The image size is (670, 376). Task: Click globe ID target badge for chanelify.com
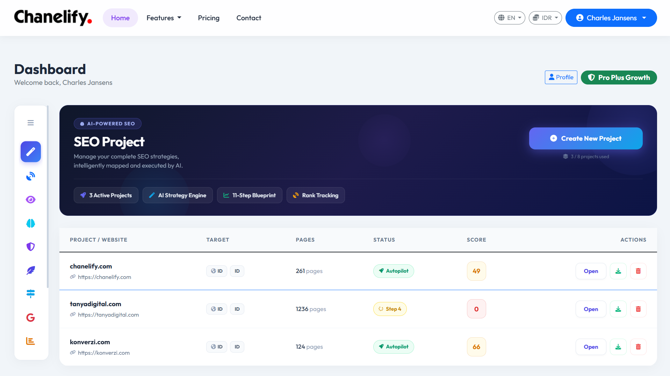[217, 271]
